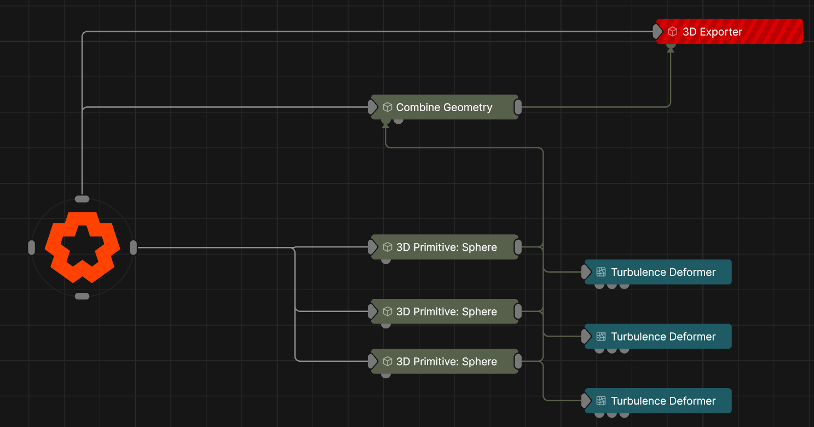Click the first input port of the top Turbulence Deformer
814x427 pixels.
coord(599,285)
